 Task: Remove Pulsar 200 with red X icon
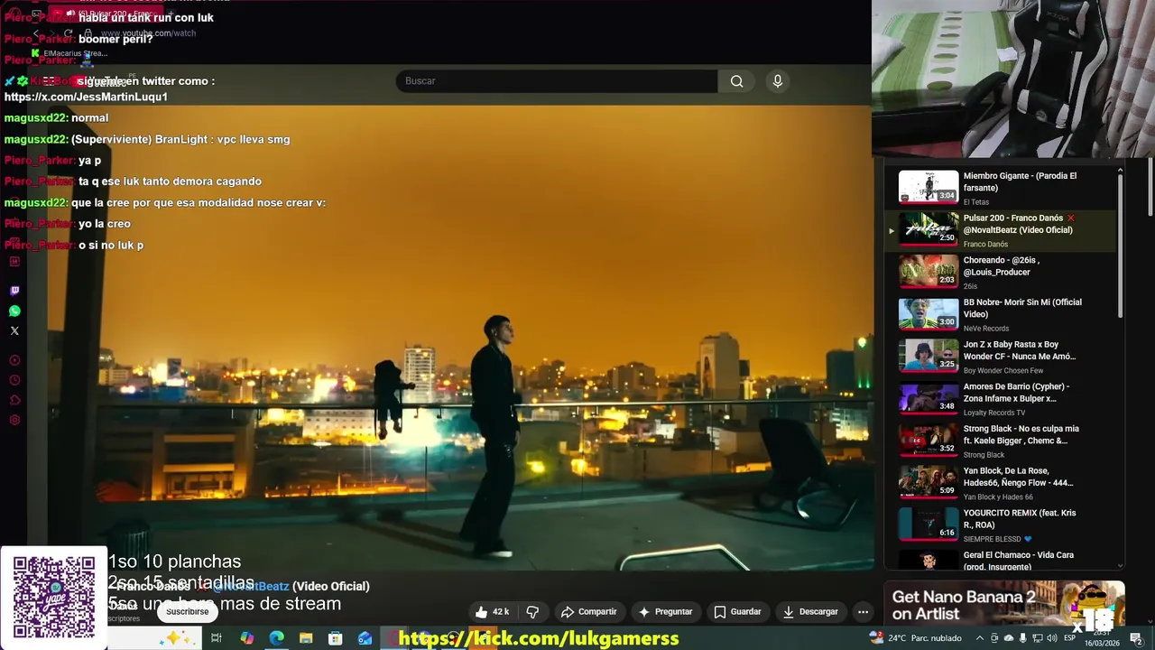coord(1071,218)
